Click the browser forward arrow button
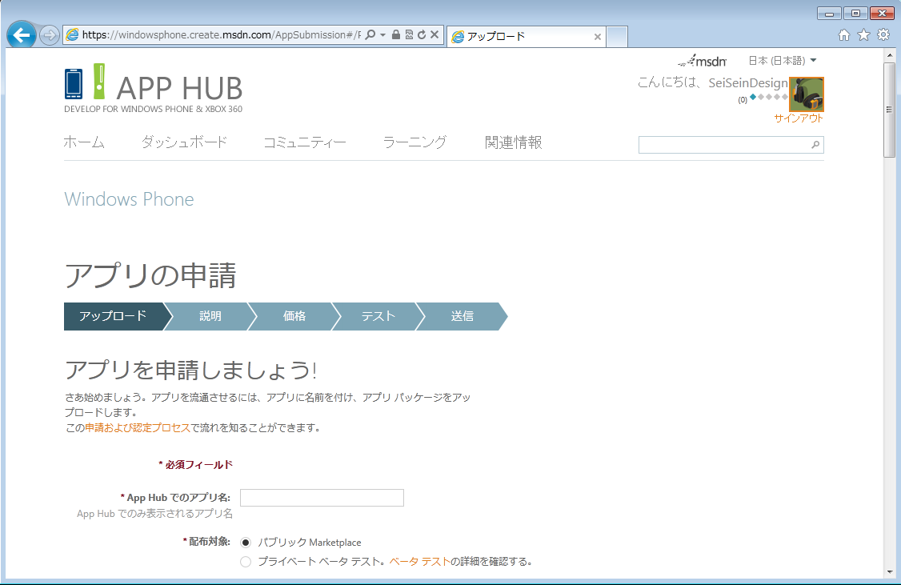The image size is (901, 585). click(50, 35)
